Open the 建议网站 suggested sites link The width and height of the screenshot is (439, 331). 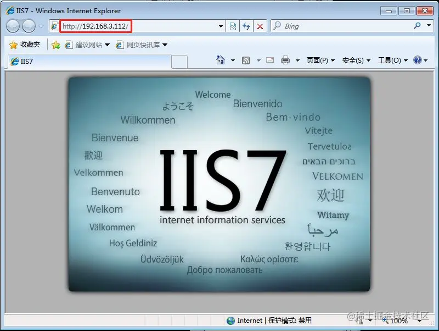point(87,45)
